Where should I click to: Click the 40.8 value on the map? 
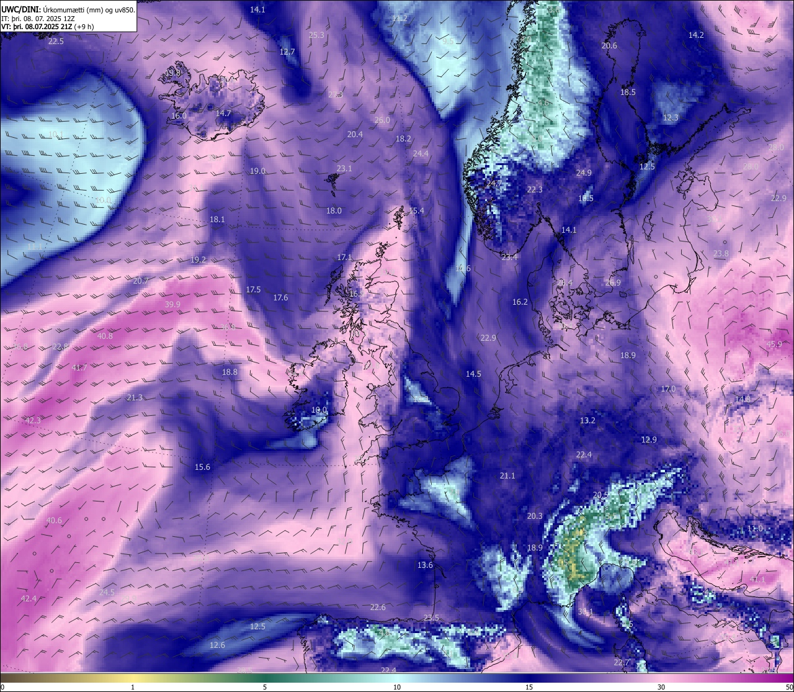(x=105, y=336)
